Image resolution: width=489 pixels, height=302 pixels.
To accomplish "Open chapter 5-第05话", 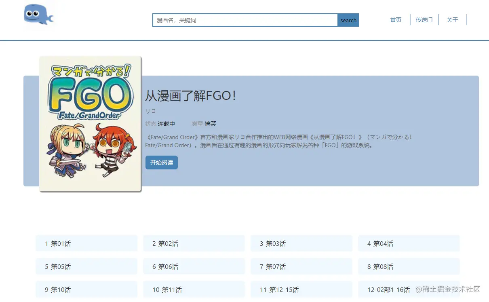I will (x=86, y=266).
